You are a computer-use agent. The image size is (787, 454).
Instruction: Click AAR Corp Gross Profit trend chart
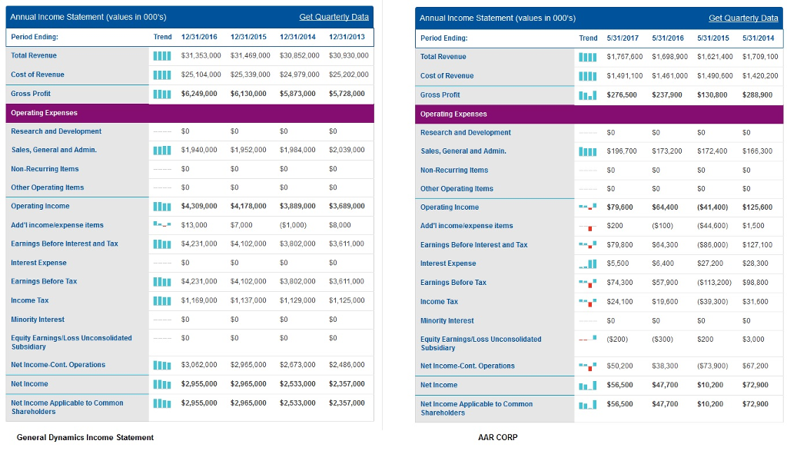pos(588,94)
